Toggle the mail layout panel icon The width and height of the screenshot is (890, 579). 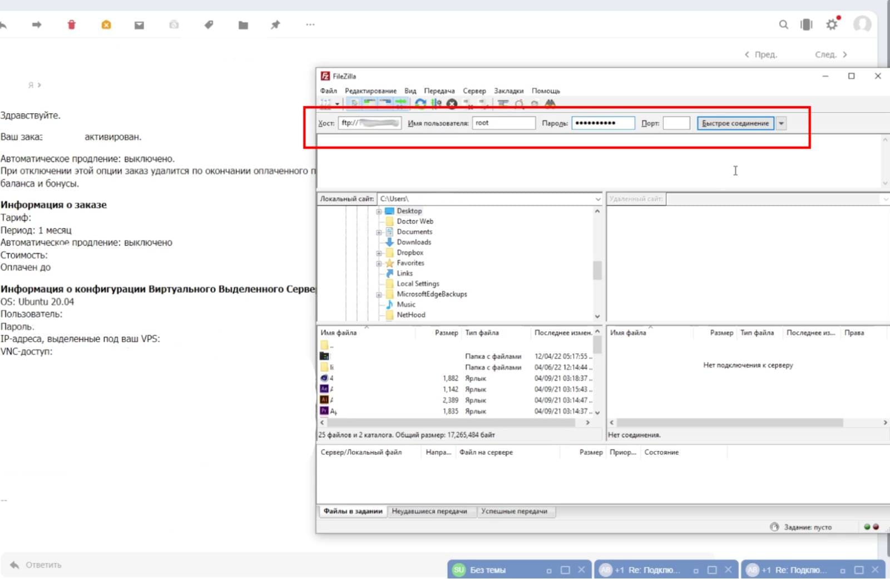(x=807, y=24)
